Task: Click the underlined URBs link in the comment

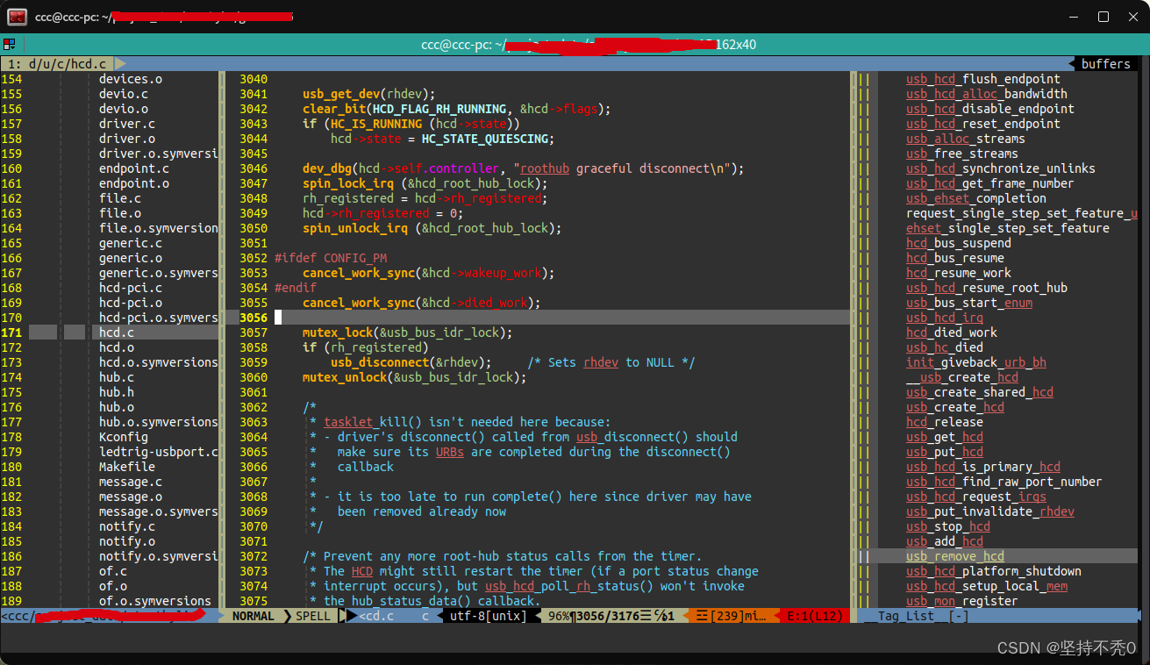Action: point(449,452)
